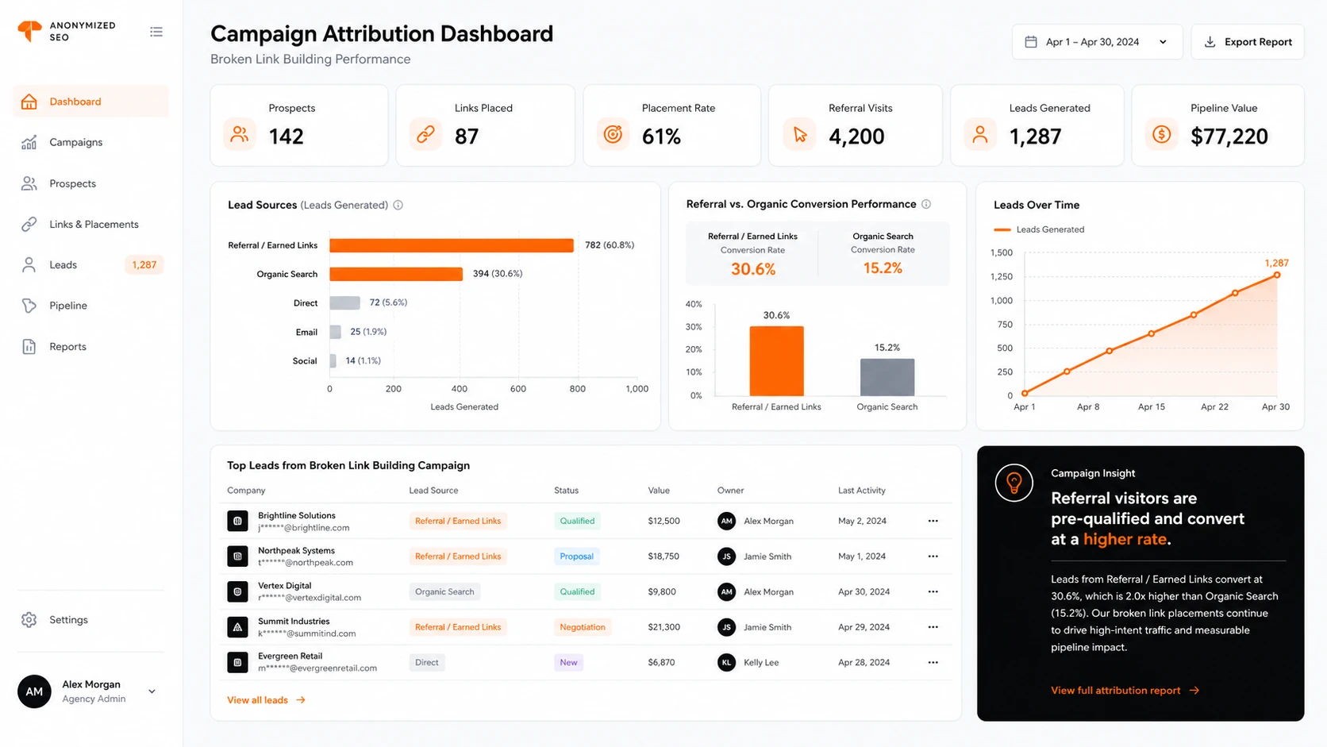The image size is (1327, 747).
Task: Click the Apr 28, 2024 last activity cell
Action: click(x=864, y=662)
